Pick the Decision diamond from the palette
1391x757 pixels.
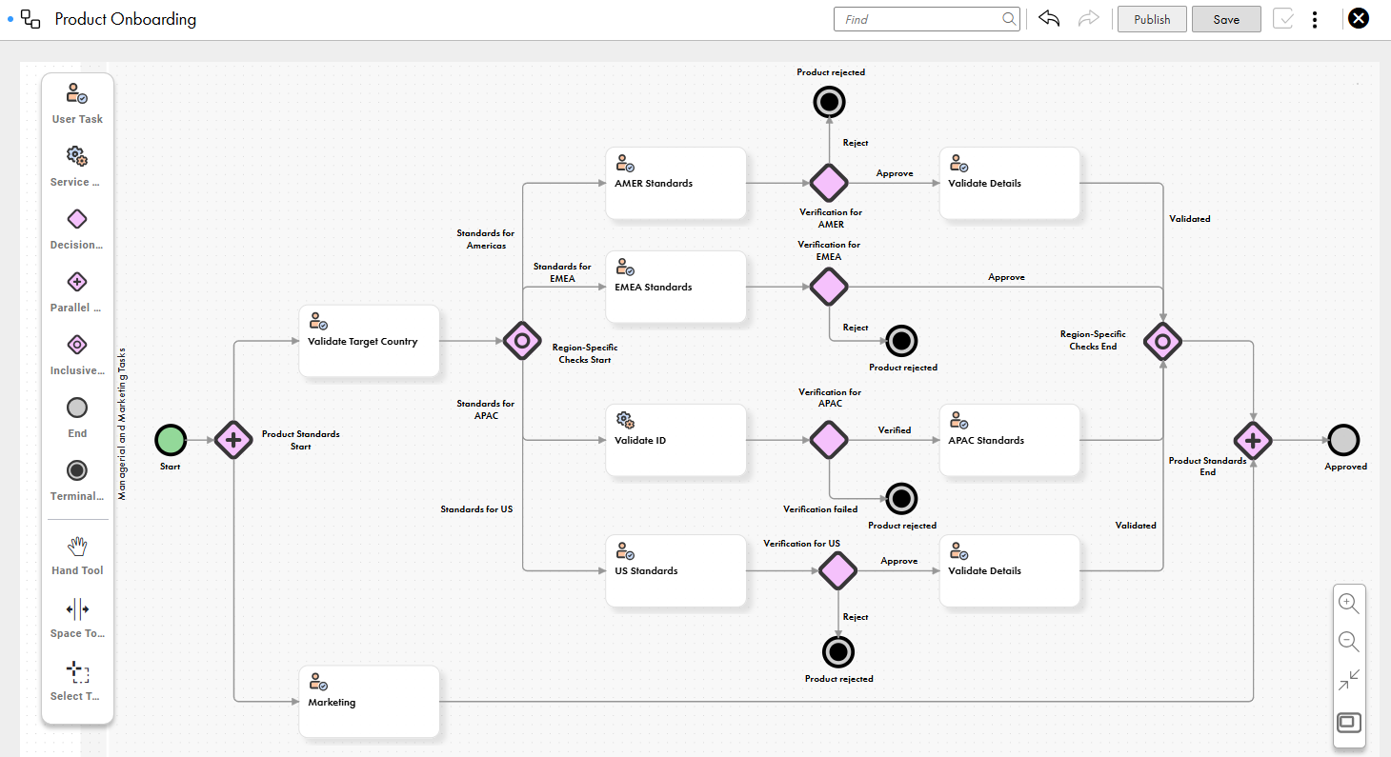click(77, 219)
